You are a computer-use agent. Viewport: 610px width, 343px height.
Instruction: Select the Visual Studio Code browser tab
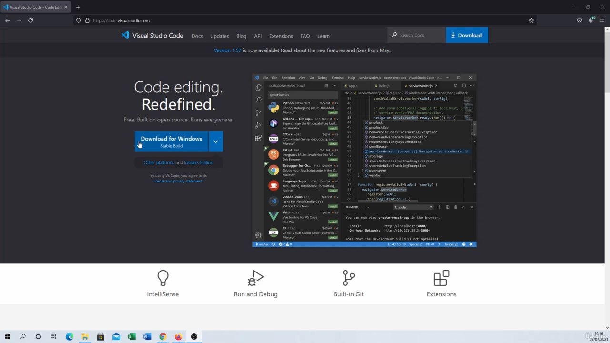click(36, 7)
